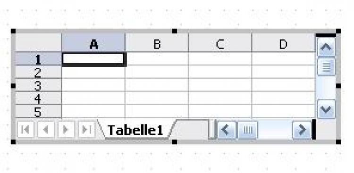Click the vertical scrollbar thumb
354x173 pixels.
coord(326,67)
